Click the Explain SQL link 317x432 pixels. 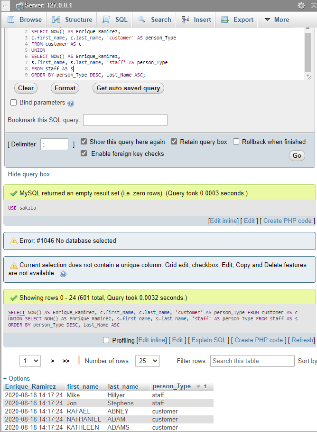tap(209, 340)
